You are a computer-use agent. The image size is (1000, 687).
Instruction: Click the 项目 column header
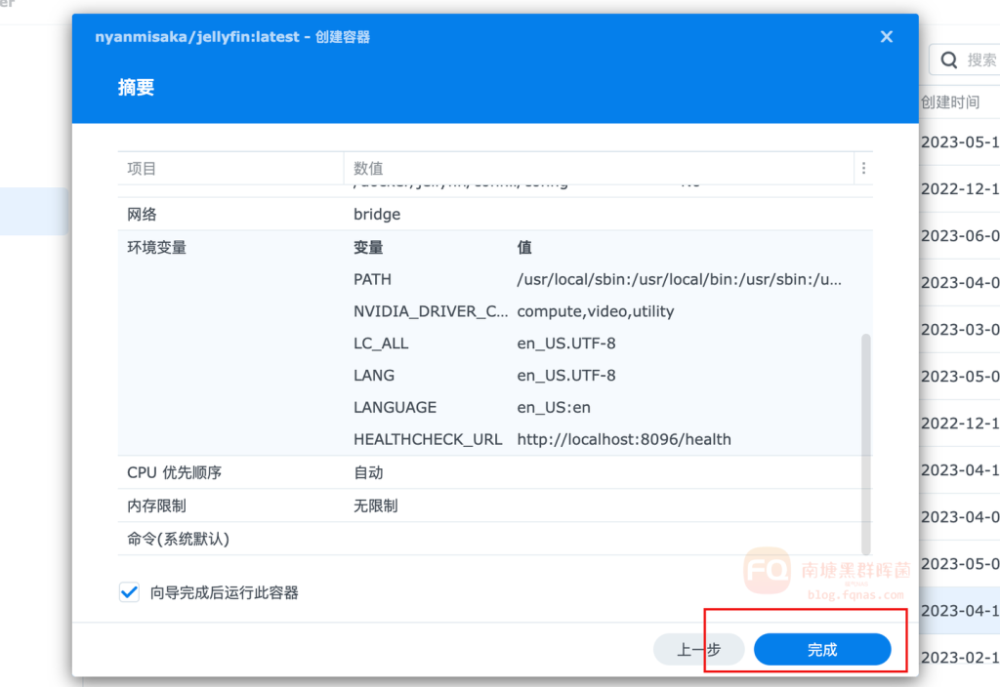pos(142,169)
